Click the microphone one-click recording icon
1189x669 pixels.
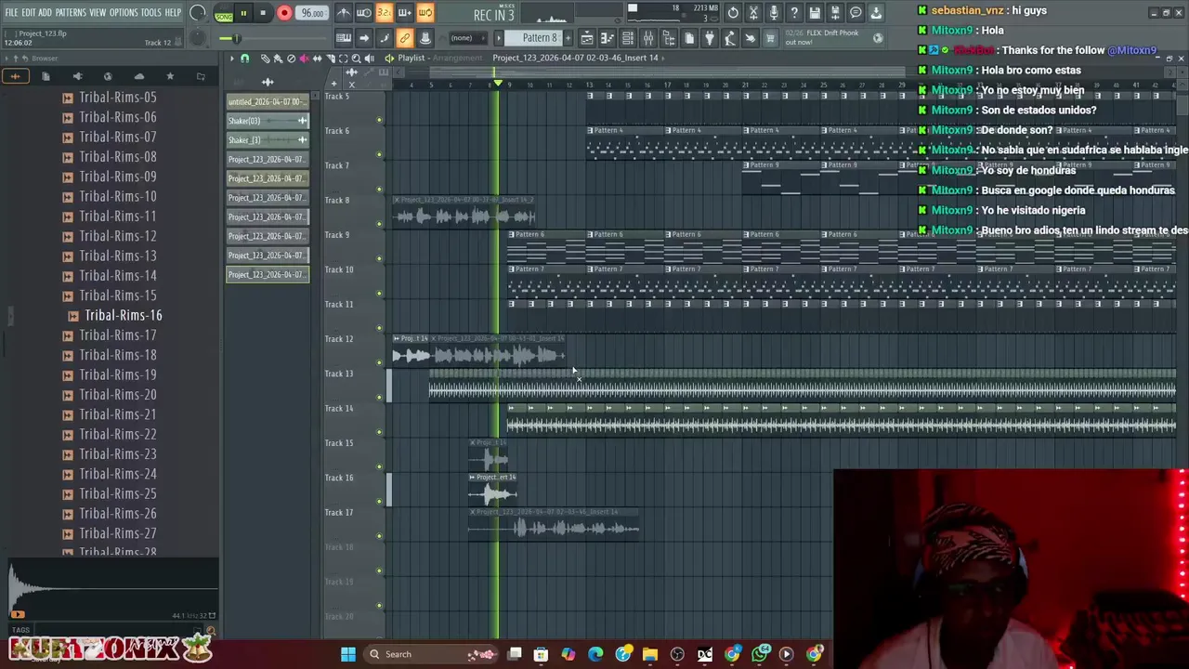point(774,13)
